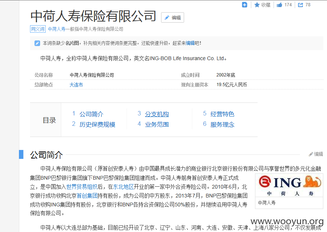The width and height of the screenshot is (327, 232).
Task: Click the 总部地点 label
Action: pyautogui.click(x=43, y=85)
